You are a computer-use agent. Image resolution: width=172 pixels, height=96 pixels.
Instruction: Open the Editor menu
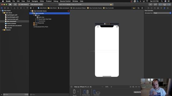pos(42,1)
